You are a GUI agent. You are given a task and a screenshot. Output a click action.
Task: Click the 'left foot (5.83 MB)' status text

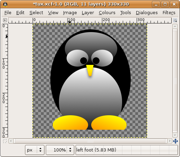point(96,150)
